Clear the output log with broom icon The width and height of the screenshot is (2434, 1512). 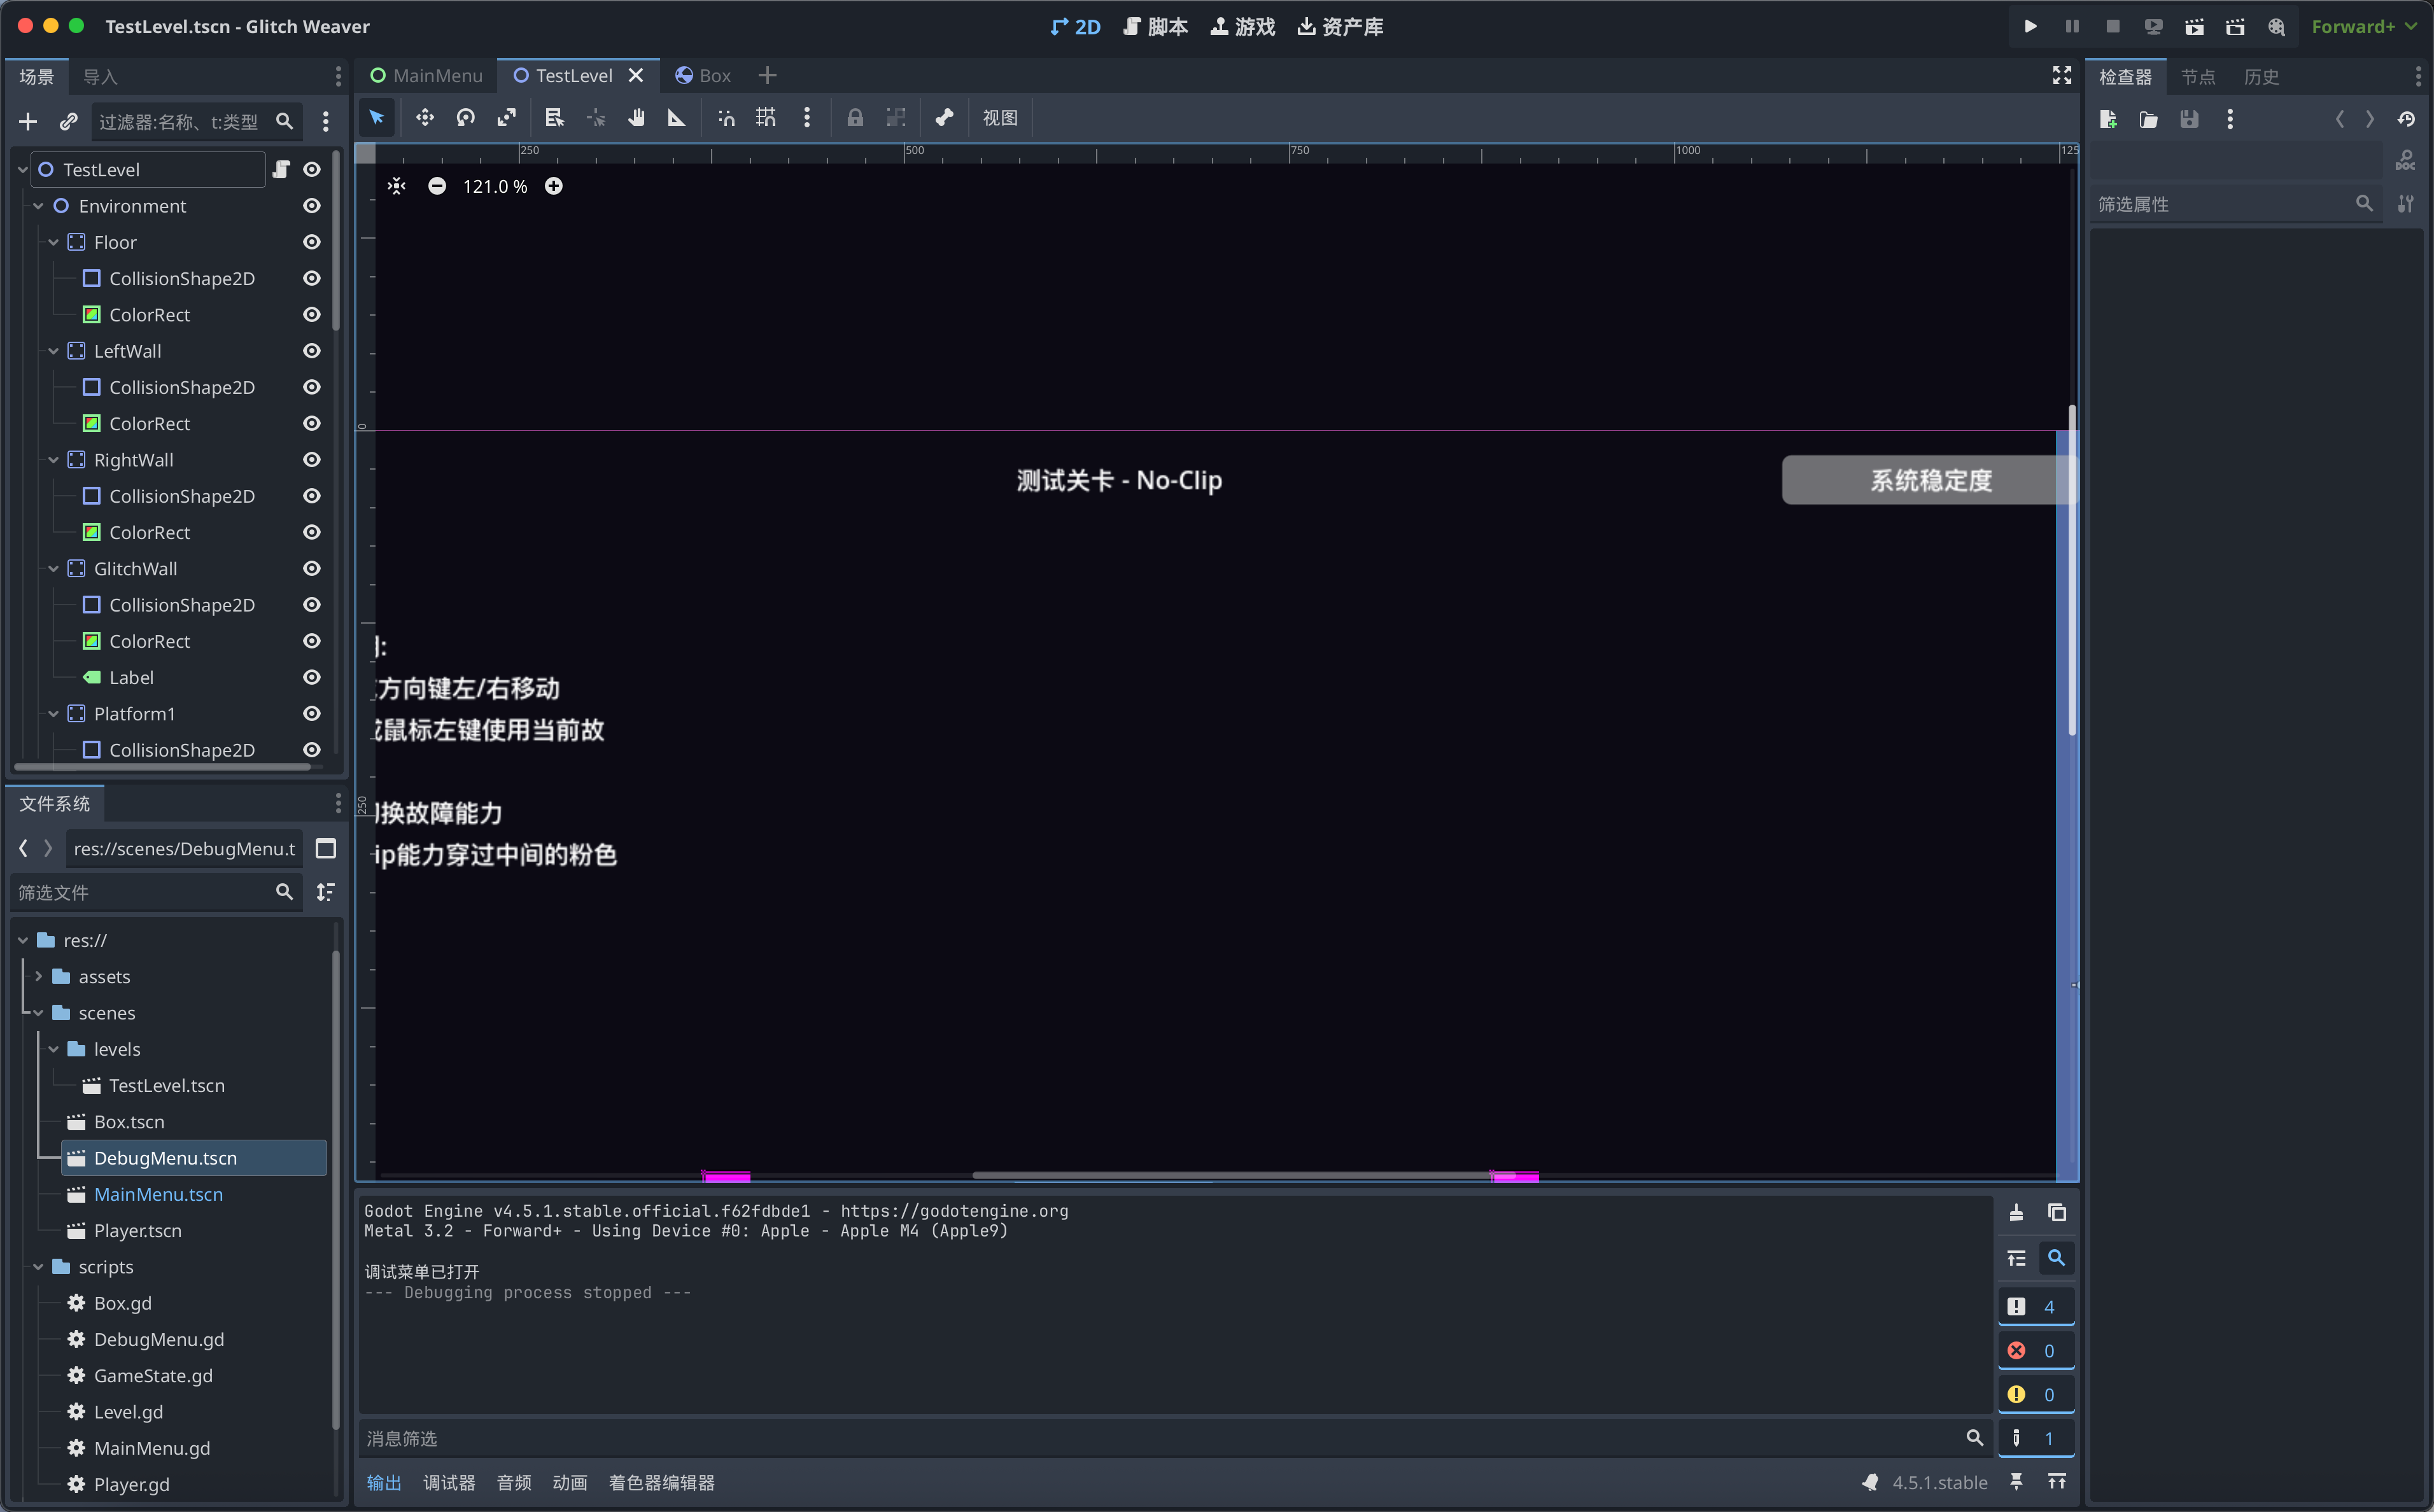tap(2016, 1212)
